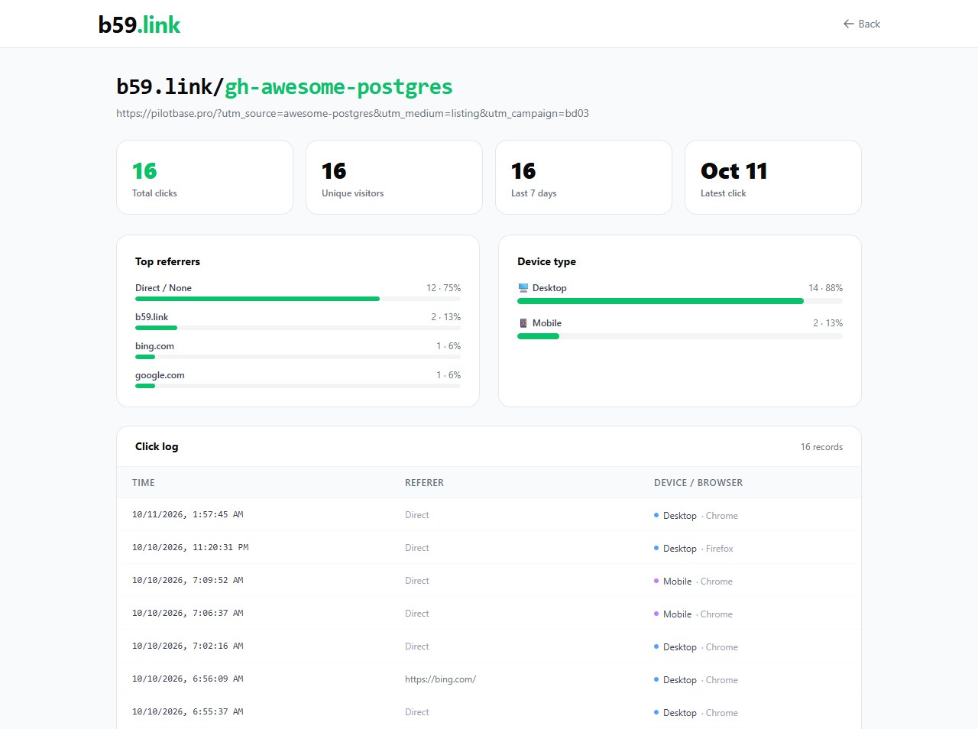Screen dimensions: 978x729
Task: Click the Mobile device progress bar
Action: (680, 336)
